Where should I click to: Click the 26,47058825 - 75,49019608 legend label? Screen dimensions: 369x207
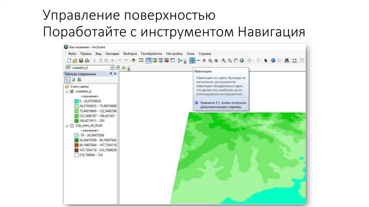coord(98,106)
